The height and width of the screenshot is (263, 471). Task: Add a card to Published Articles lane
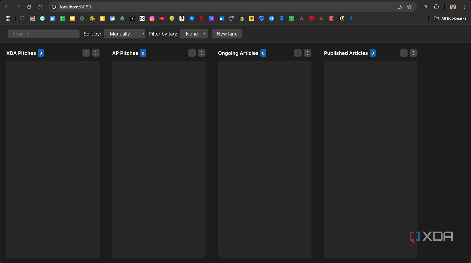point(404,53)
